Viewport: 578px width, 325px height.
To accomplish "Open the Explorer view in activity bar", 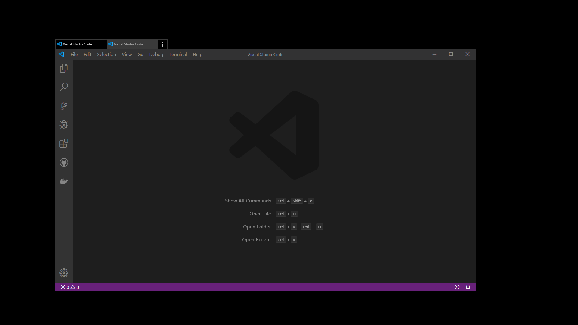I will point(64,68).
